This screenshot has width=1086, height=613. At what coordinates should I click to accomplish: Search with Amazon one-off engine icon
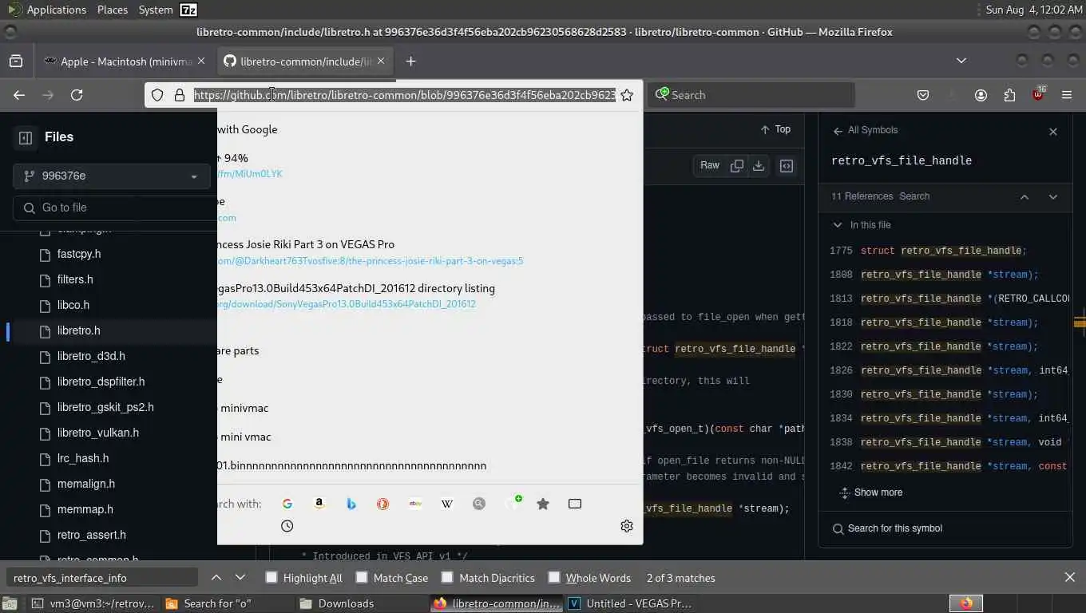[x=319, y=504]
